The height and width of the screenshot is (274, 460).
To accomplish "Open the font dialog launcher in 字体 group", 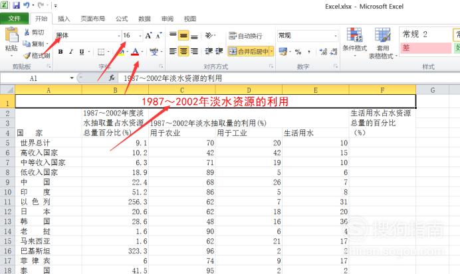I will point(161,66).
